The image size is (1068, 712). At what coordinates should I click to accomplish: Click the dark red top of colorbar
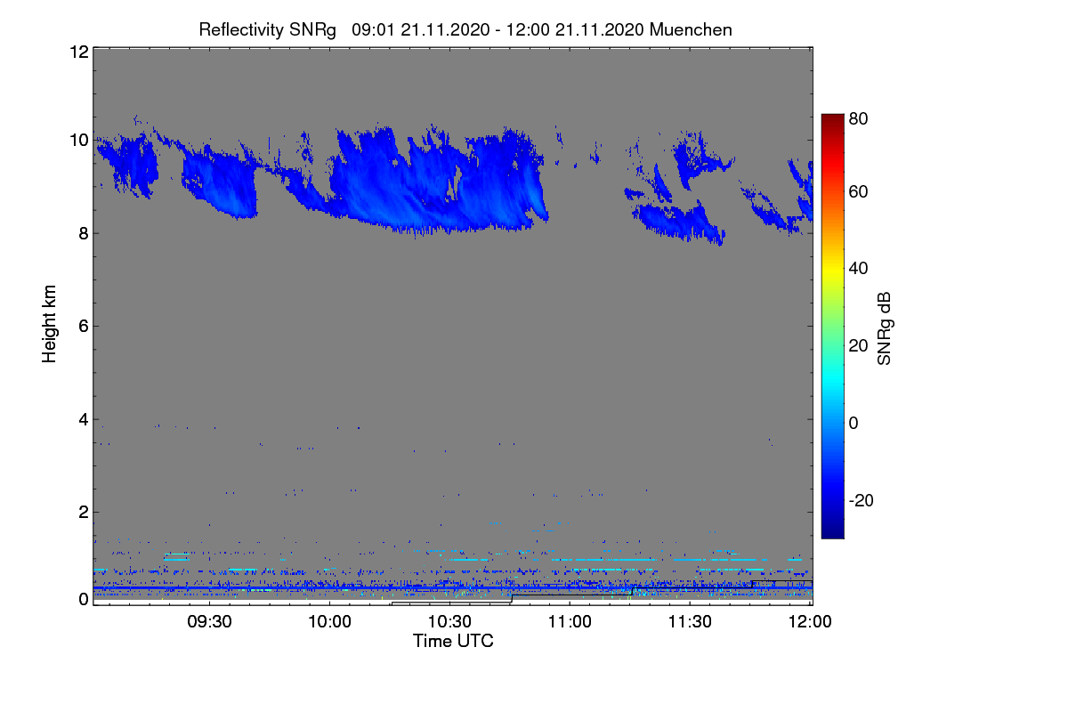[832, 120]
